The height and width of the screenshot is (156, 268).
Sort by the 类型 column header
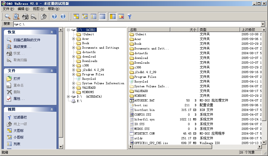219,30
